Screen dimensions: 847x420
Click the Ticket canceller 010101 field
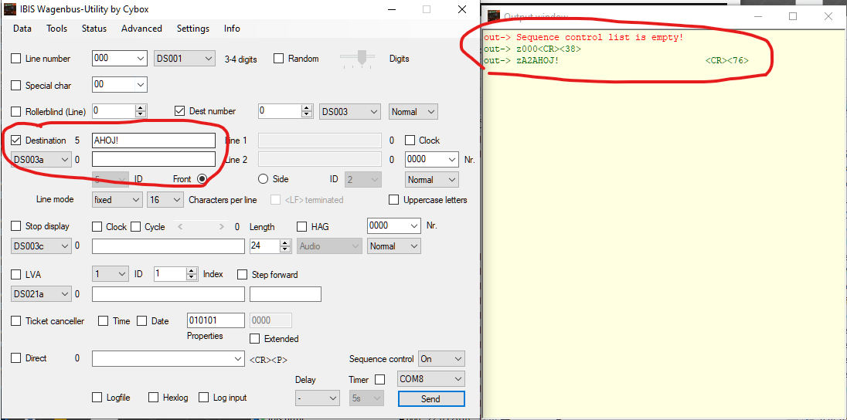click(x=216, y=320)
